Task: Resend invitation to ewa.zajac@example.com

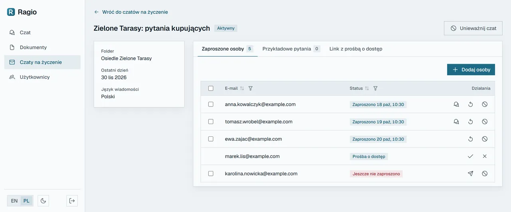Action: click(x=471, y=139)
